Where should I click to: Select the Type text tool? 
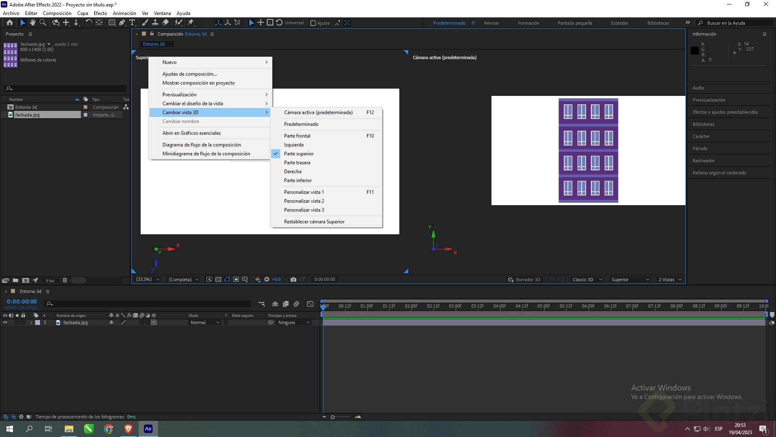click(132, 23)
